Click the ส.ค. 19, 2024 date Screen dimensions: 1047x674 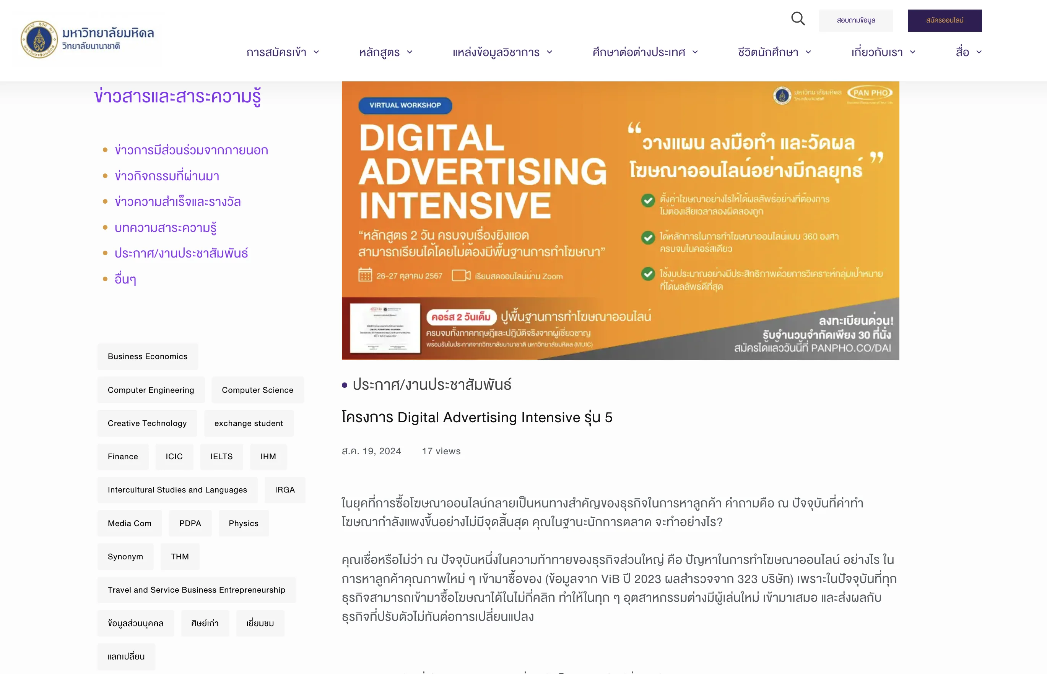point(371,451)
